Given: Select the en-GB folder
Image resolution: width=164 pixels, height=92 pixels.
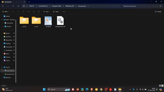Looking at the screenshot, I should 24,22.
